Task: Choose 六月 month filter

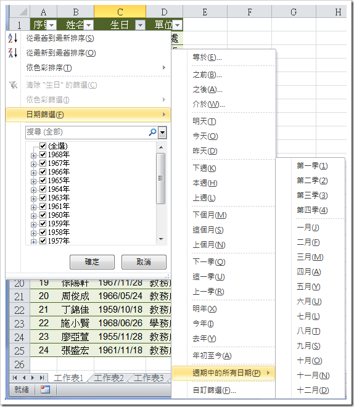Action: pyautogui.click(x=310, y=302)
